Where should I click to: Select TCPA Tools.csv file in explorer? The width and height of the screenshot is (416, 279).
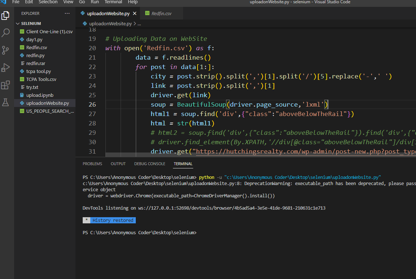coord(41,80)
